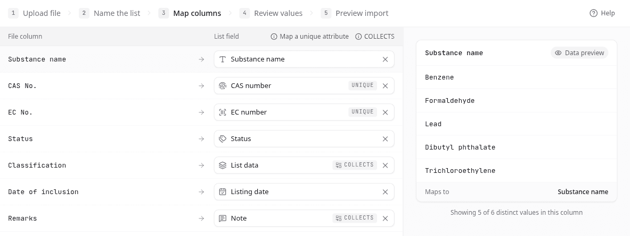Open the Status list field selector
Screen dimensions: 630x236
click(x=304, y=139)
